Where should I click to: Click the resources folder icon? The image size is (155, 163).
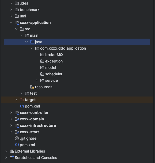[32, 87]
